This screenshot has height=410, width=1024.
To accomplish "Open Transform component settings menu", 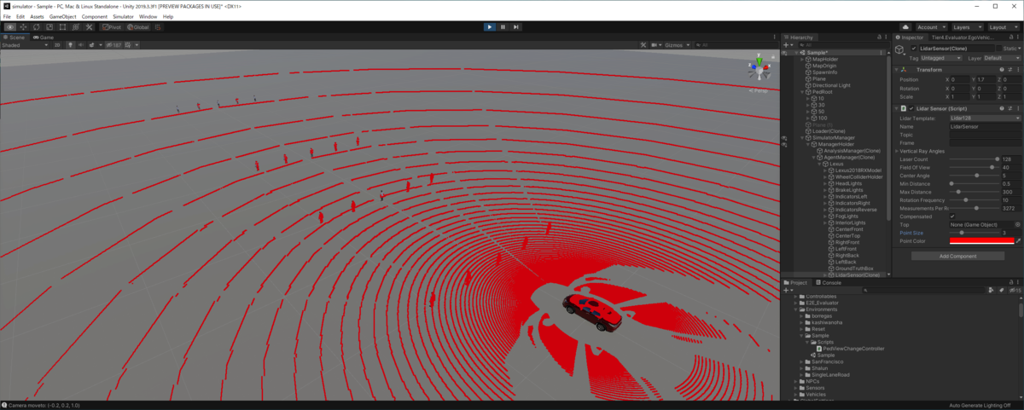I will [1018, 70].
